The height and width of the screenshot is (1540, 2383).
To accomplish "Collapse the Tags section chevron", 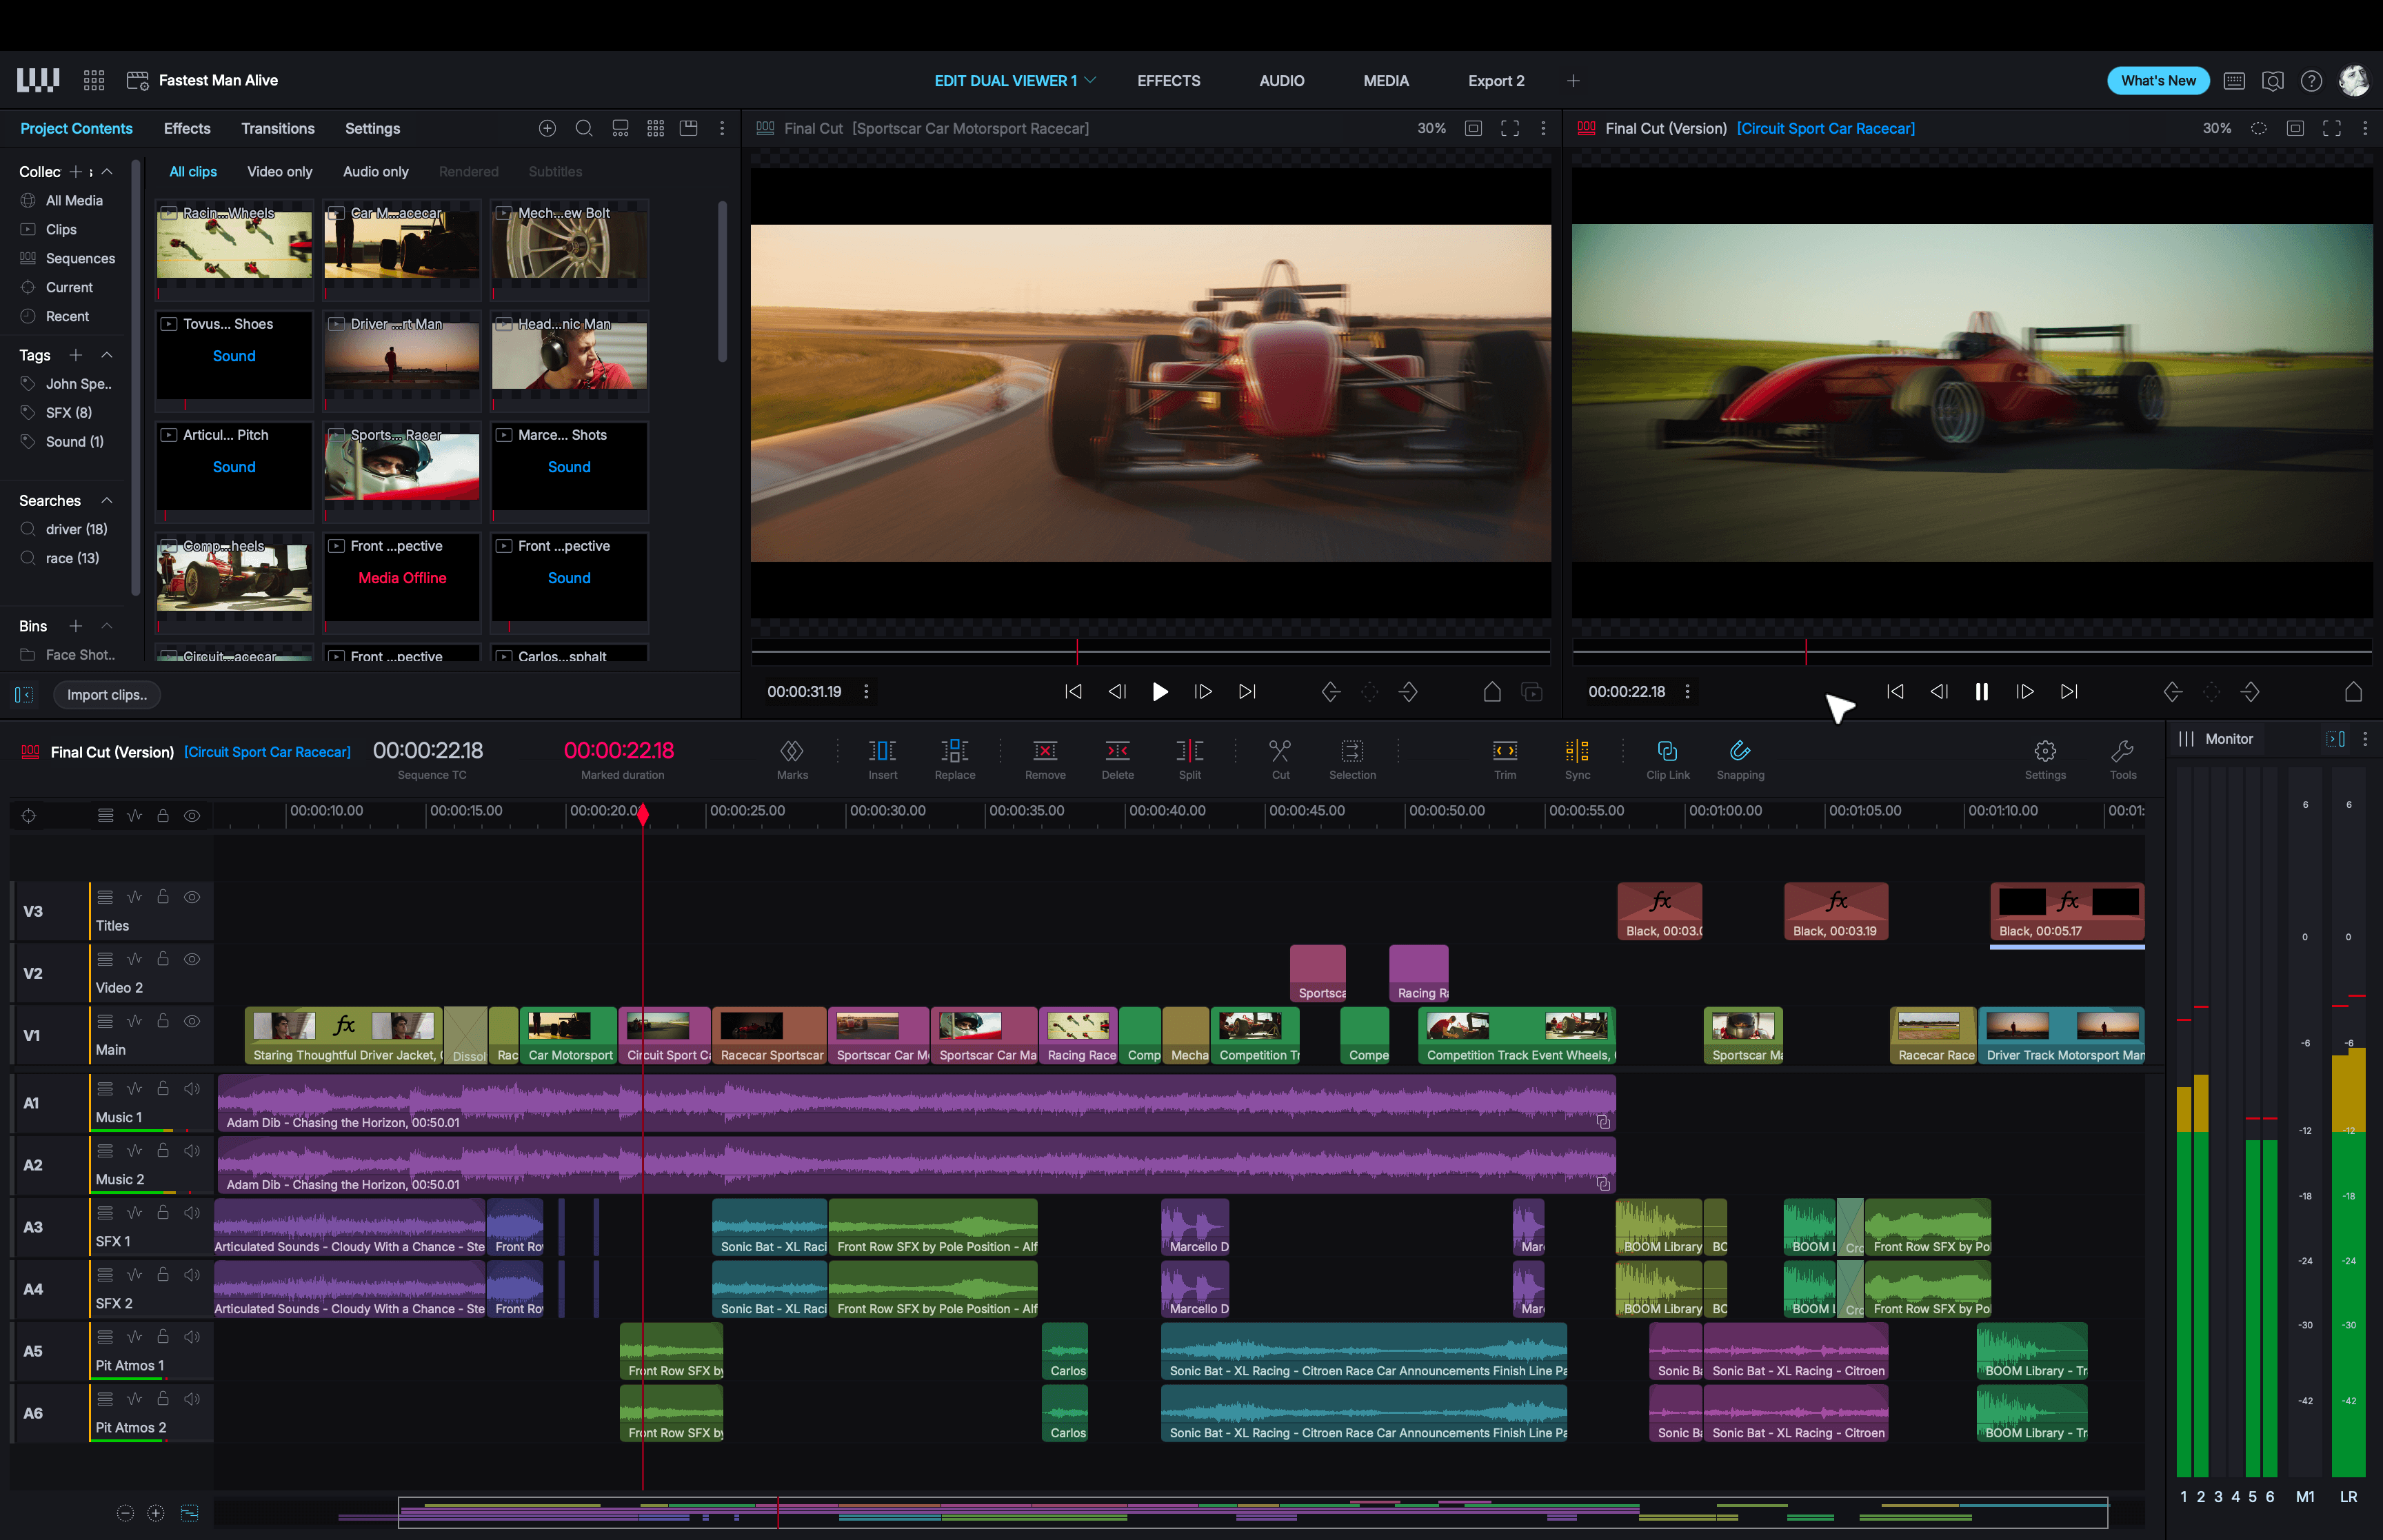I will point(107,355).
